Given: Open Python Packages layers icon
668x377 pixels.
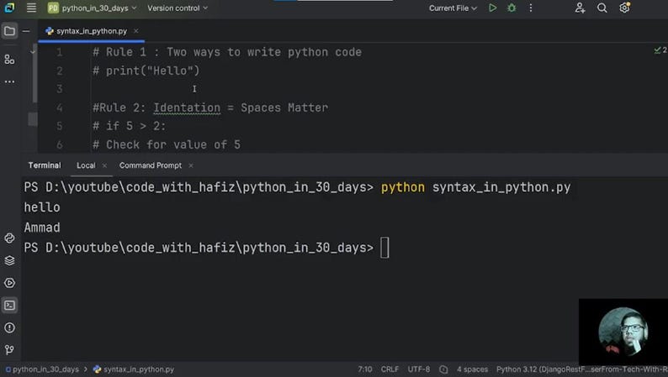Looking at the screenshot, I should (9, 260).
